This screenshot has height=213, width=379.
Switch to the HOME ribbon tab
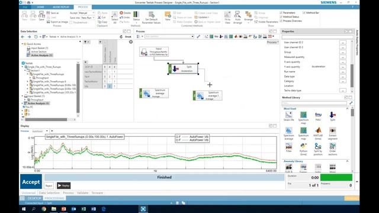coord(40,7)
